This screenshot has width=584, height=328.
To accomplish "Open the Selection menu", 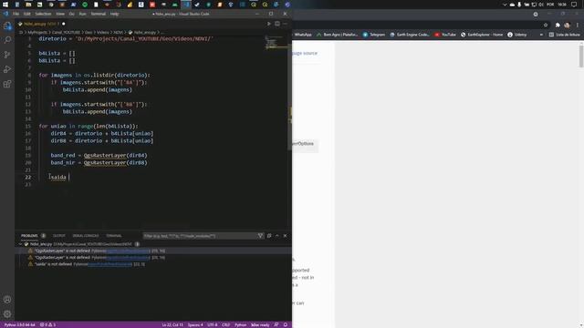I will (x=43, y=14).
